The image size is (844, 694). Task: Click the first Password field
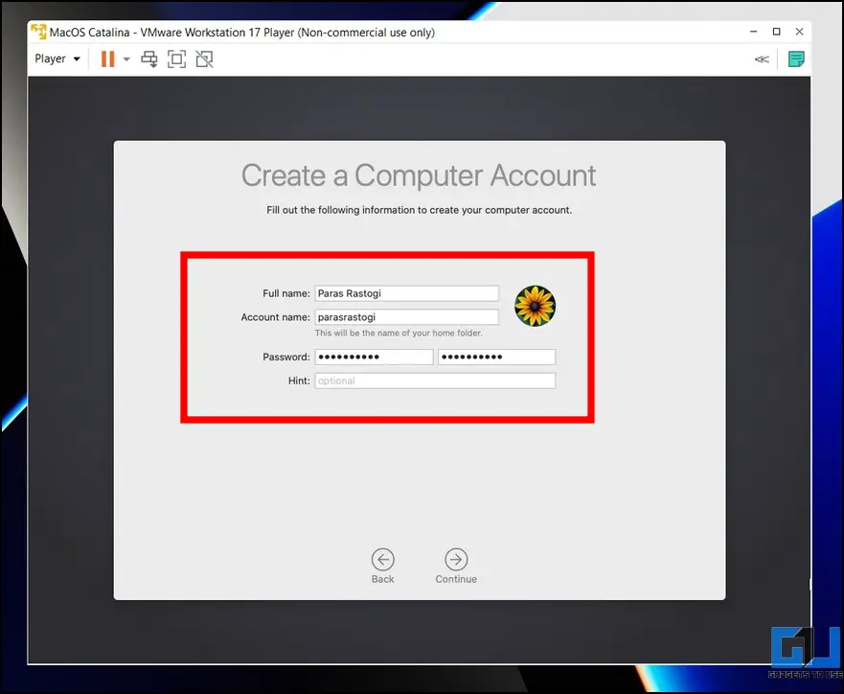coord(374,357)
